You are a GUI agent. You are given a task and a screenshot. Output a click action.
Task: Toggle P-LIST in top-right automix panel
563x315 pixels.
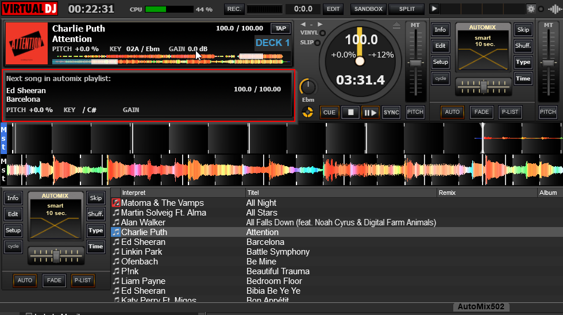510,112
